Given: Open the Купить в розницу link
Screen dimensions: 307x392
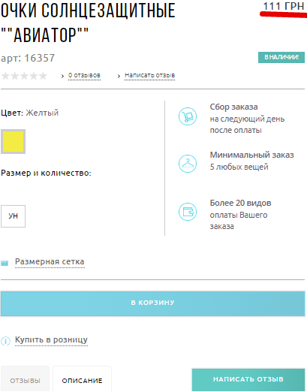Looking at the screenshot, I should 51,340.
